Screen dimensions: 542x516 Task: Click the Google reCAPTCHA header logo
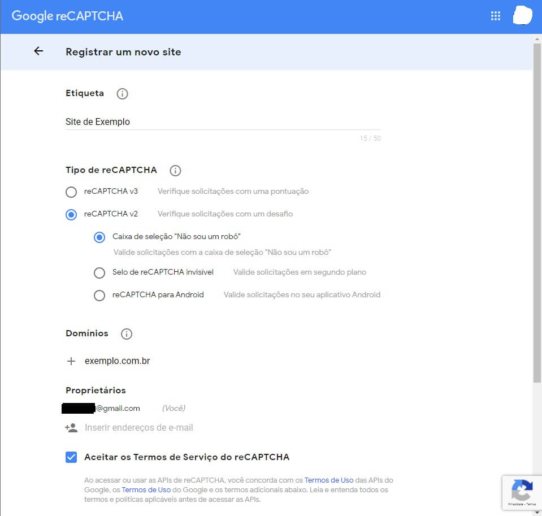click(67, 16)
